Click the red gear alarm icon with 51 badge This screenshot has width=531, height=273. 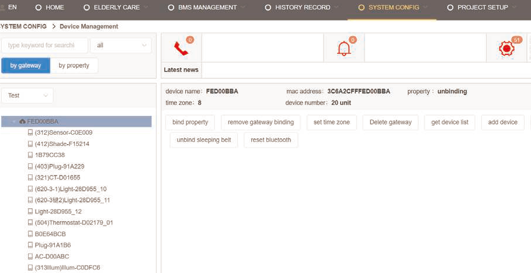506,48
